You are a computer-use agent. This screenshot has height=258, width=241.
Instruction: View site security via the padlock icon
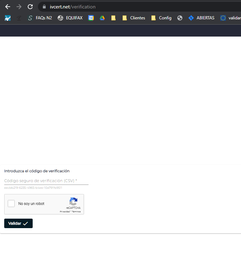click(44, 7)
